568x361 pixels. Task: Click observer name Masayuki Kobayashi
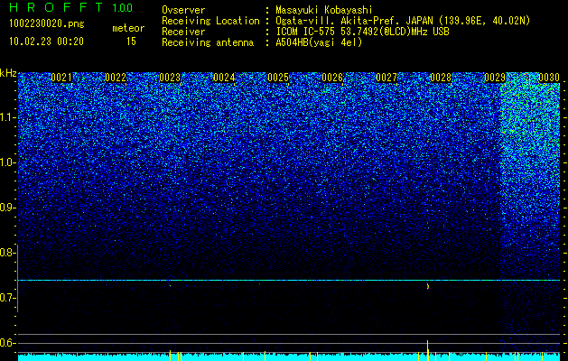point(324,10)
